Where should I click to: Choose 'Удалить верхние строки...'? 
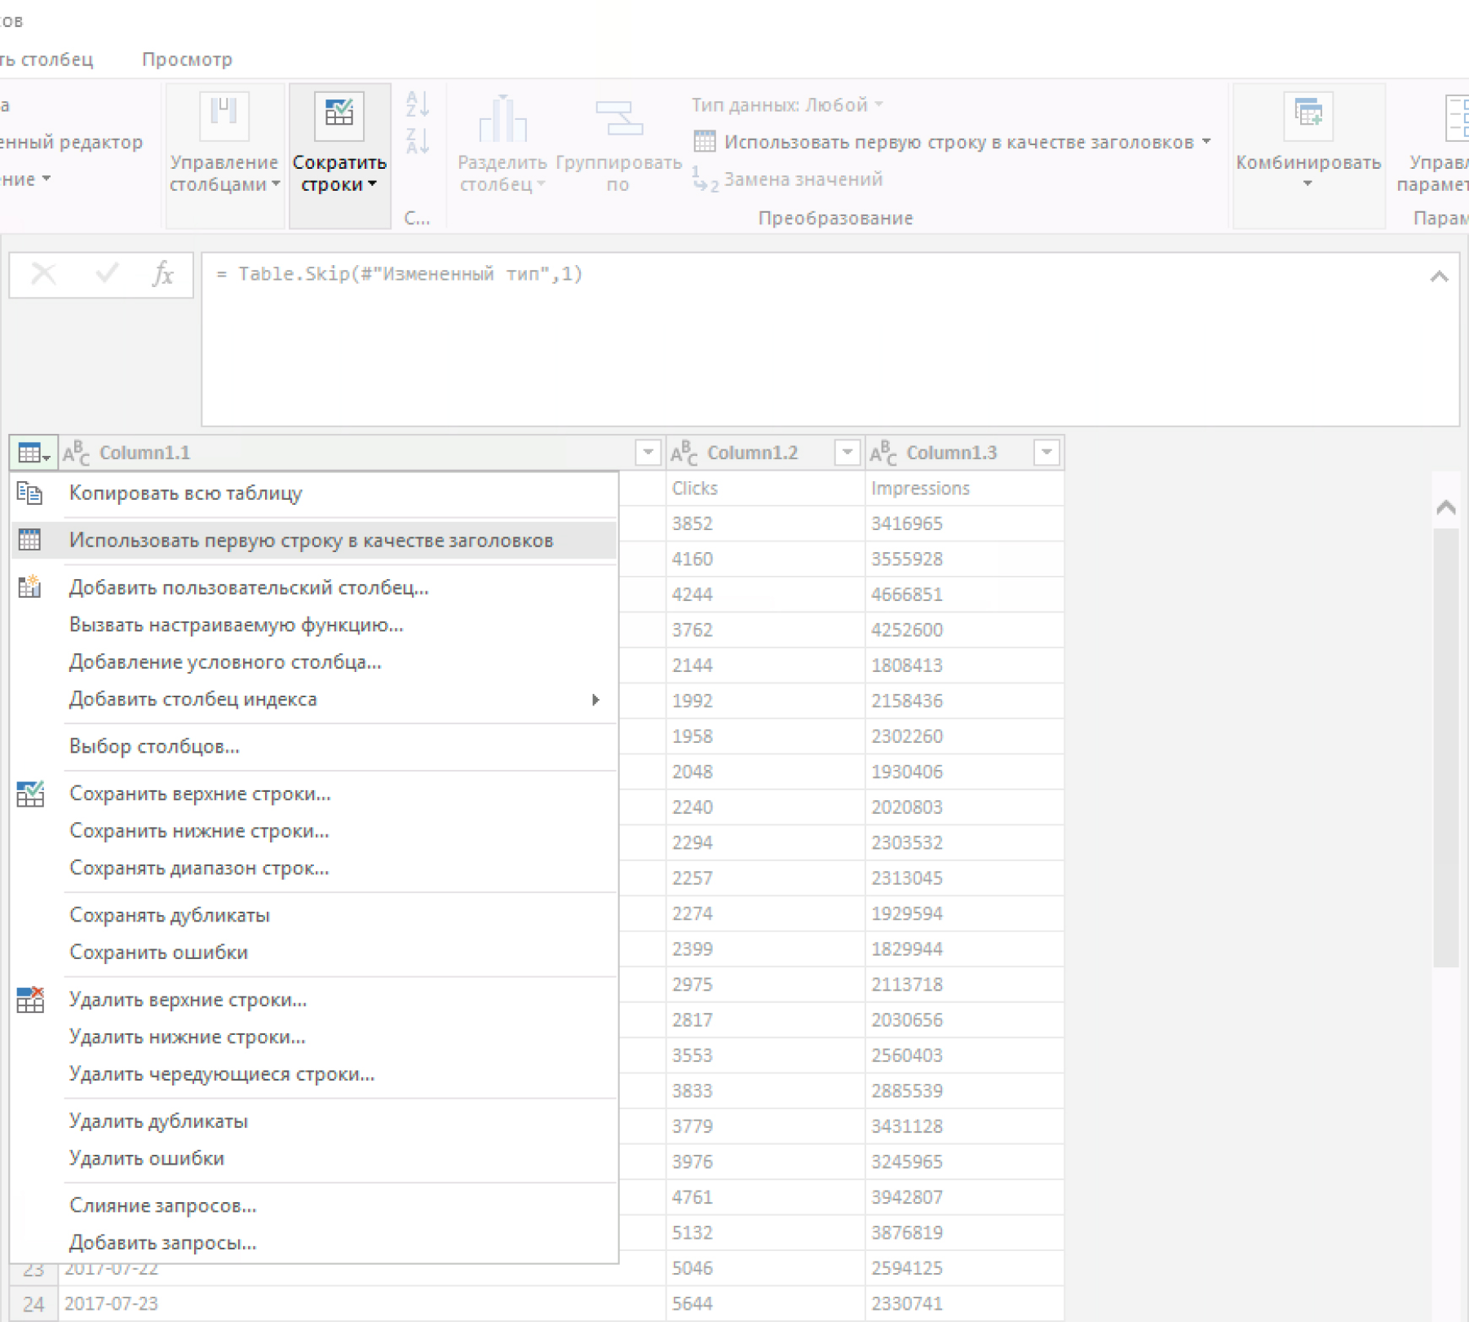(x=314, y=1000)
